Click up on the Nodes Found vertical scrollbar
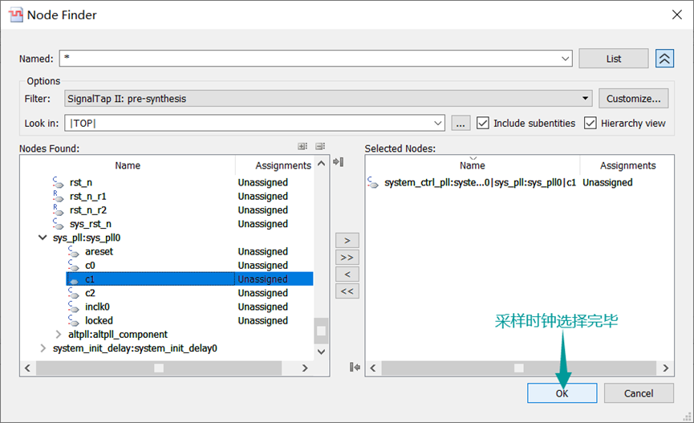 (322, 164)
